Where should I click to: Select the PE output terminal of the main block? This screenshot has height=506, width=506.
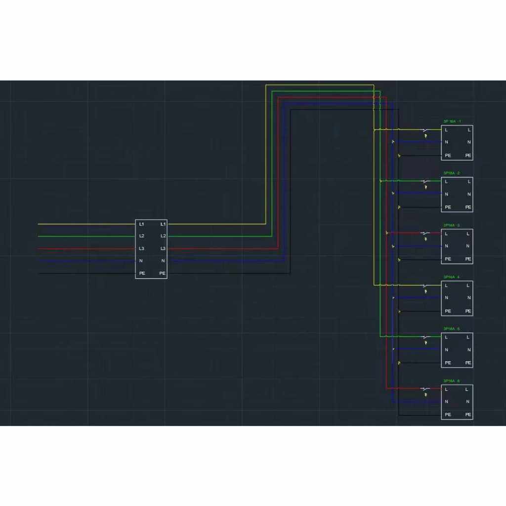coord(162,273)
